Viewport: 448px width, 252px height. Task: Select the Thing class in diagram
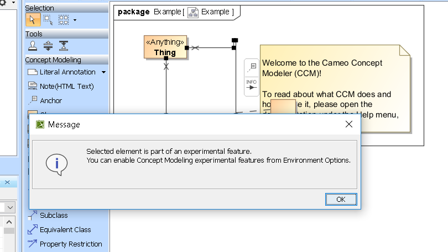(x=165, y=48)
